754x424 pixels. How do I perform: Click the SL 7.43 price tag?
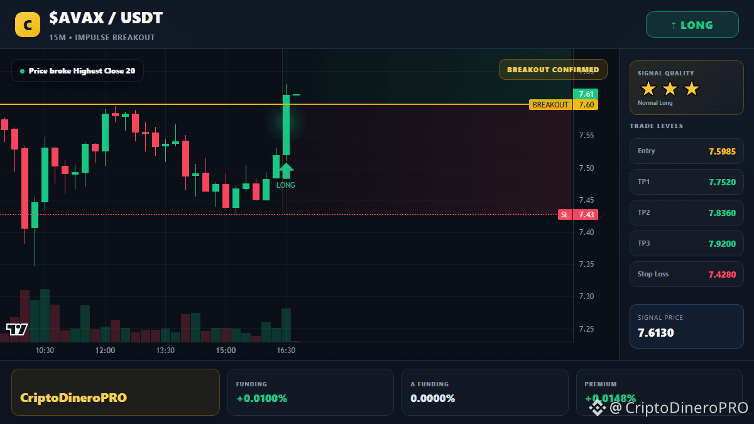578,215
